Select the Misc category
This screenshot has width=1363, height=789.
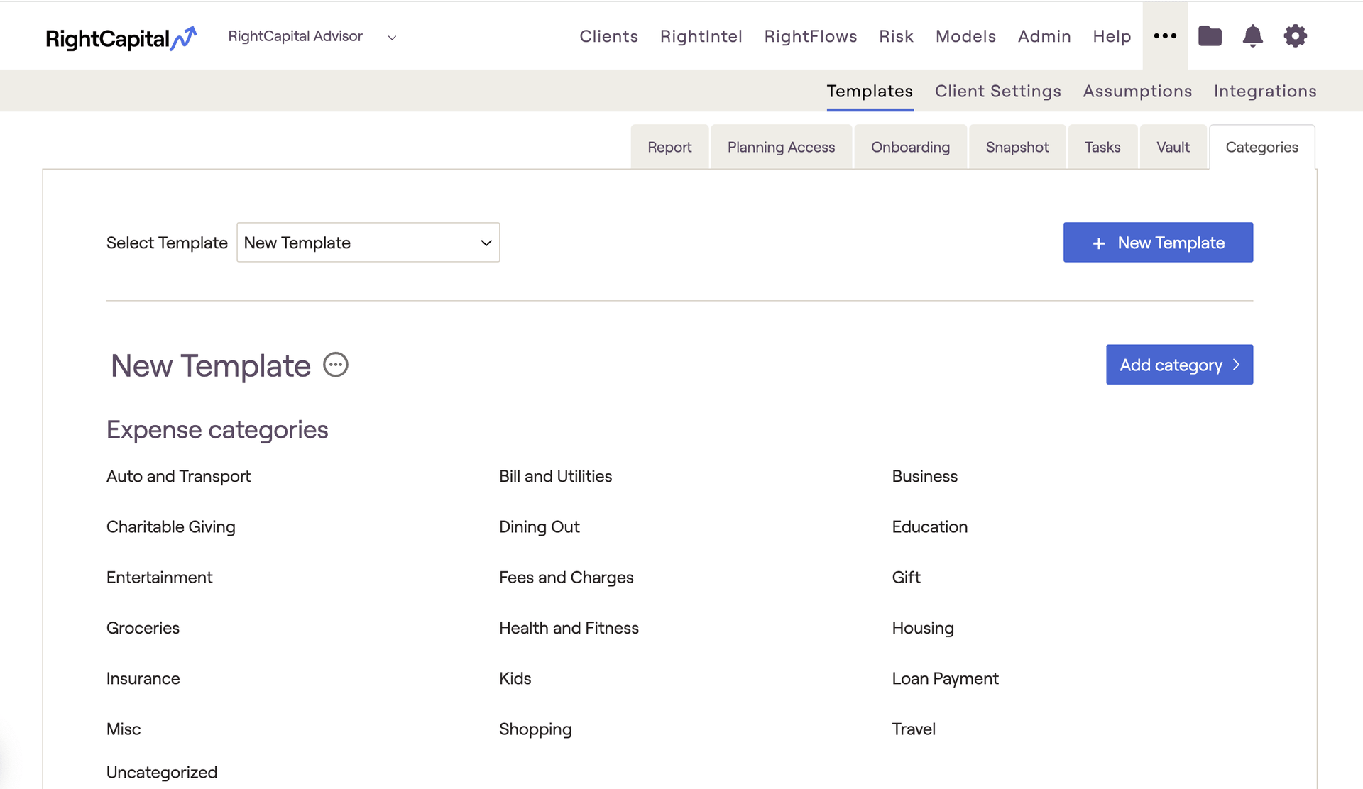[124, 729]
